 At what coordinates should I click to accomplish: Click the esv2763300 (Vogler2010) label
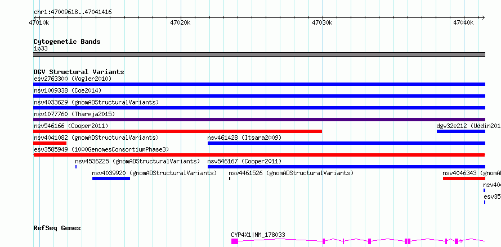point(73,79)
